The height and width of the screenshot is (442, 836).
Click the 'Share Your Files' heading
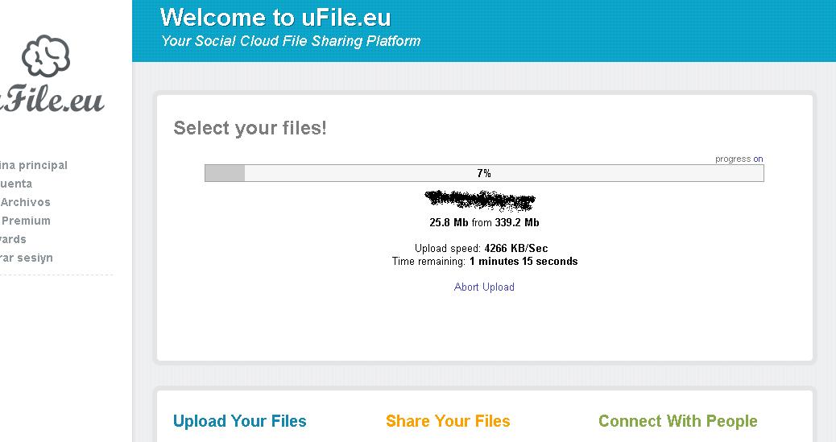pyautogui.click(x=448, y=421)
